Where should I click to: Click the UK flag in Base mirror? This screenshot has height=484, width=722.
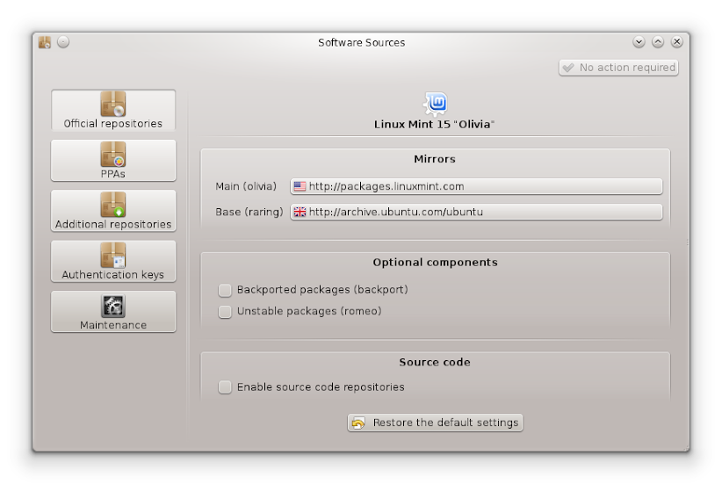300,212
